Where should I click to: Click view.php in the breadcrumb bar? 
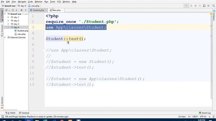coord(34,6)
